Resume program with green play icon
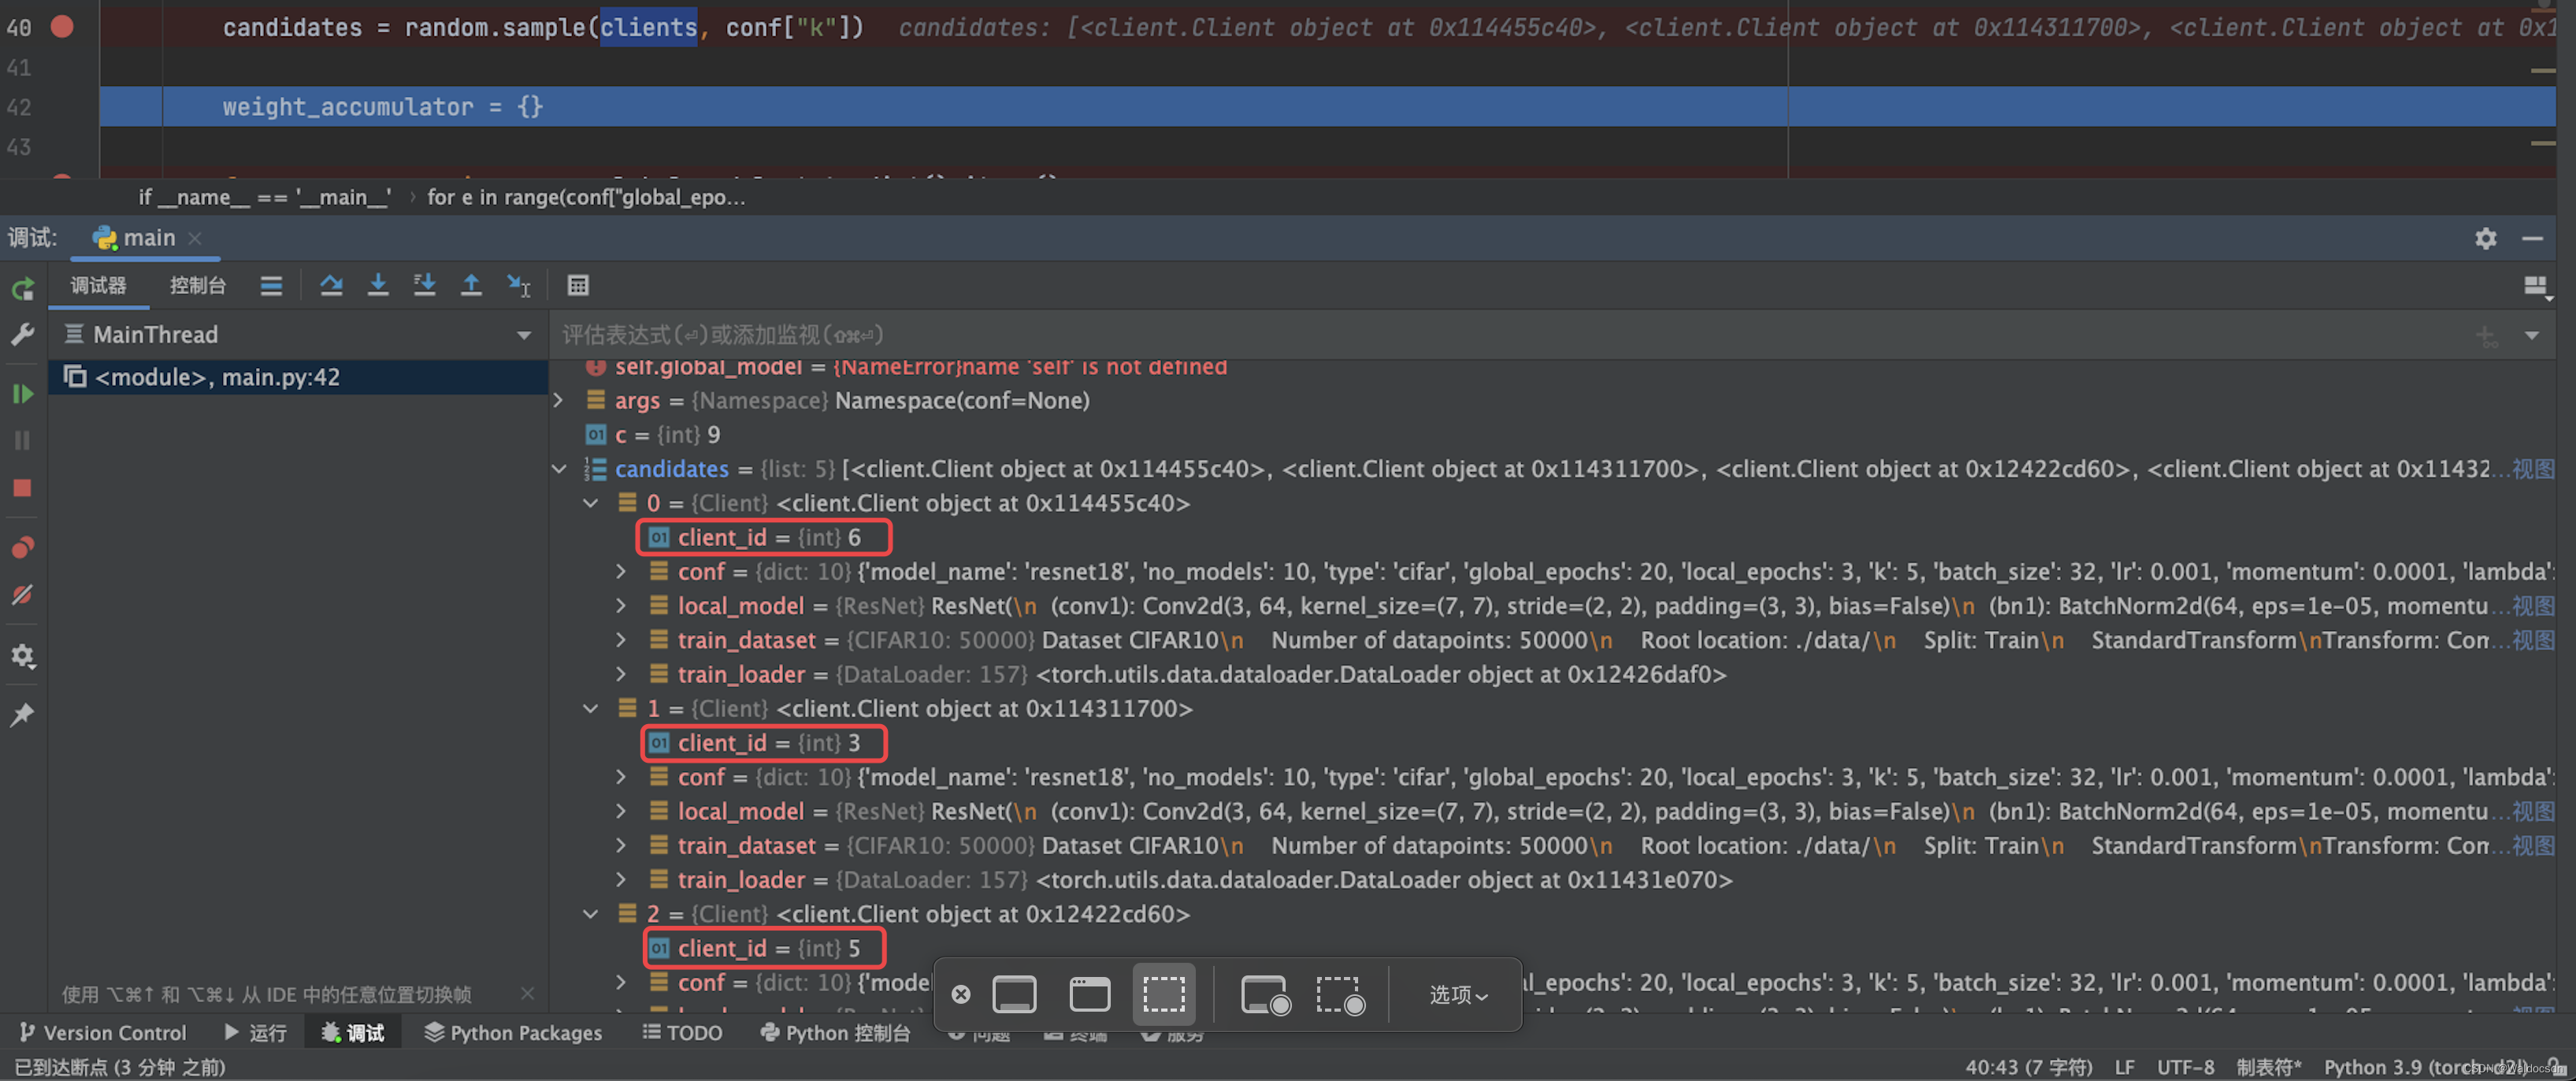Image resolution: width=2576 pixels, height=1081 pixels. tap(22, 395)
